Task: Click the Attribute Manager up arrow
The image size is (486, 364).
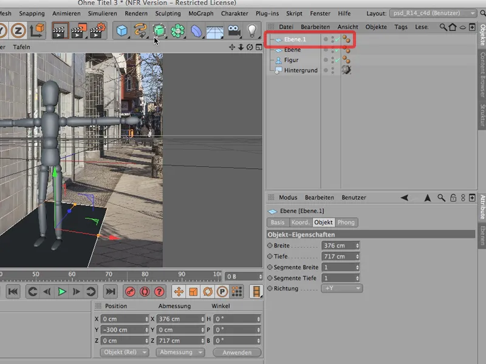Action: click(x=428, y=198)
